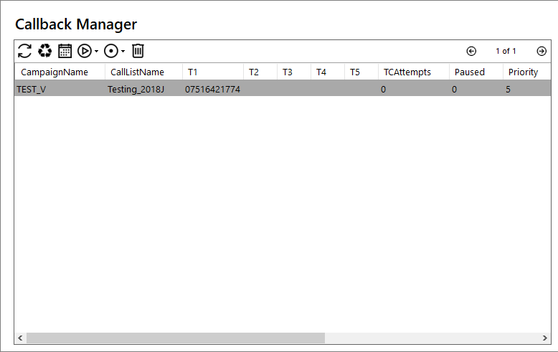Click Paused value 0 in row

point(454,89)
